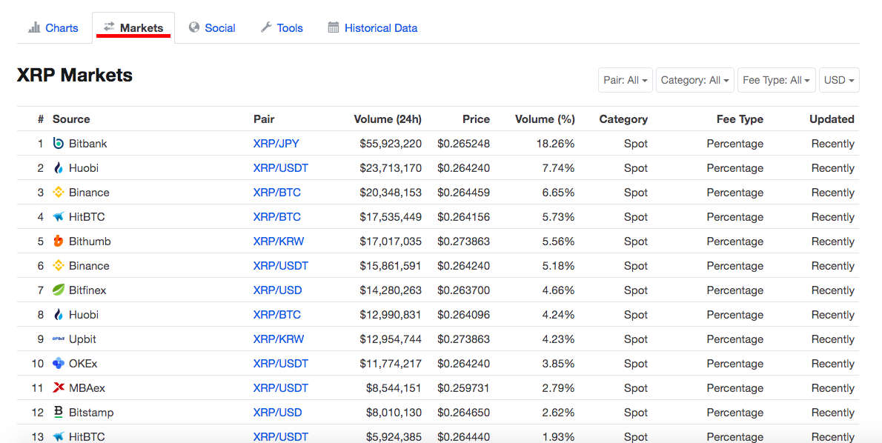Click the Bitbank exchange logo icon

tap(58, 144)
